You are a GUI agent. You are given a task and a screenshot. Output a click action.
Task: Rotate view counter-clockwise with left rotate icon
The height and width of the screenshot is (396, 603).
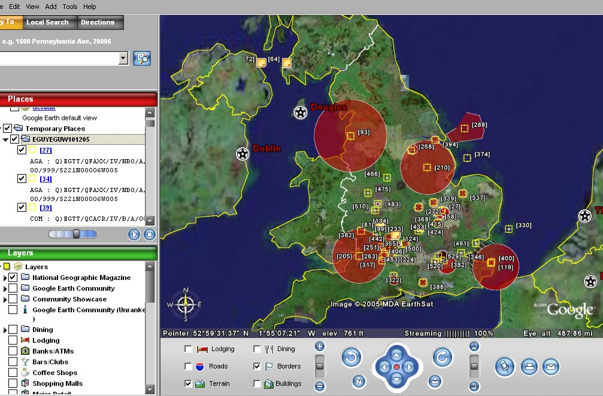click(x=352, y=358)
